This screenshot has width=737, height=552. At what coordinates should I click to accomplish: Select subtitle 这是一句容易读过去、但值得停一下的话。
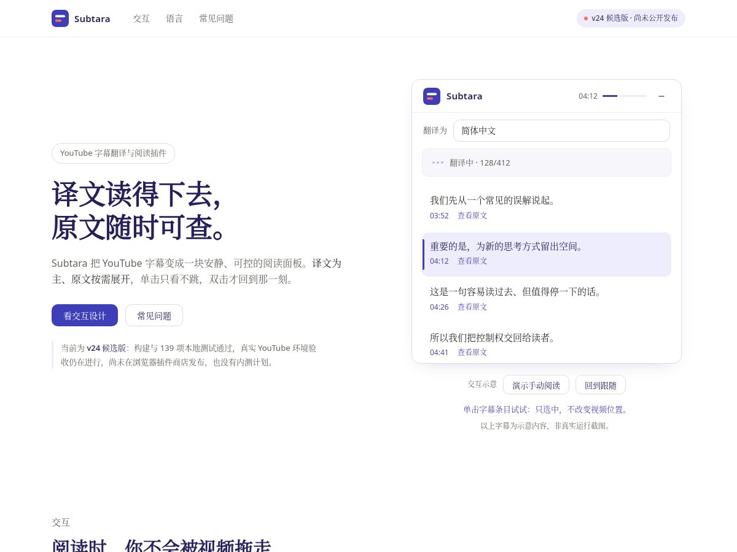click(547, 299)
